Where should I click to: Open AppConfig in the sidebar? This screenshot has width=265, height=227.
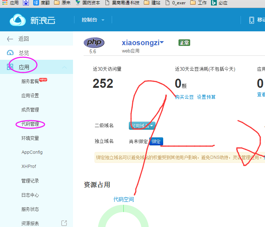point(32,152)
